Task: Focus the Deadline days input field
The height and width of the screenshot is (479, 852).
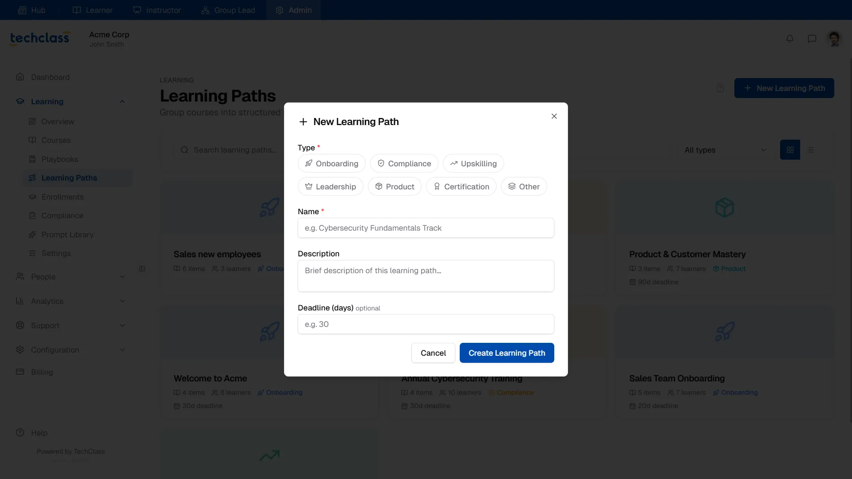Action: [426, 324]
